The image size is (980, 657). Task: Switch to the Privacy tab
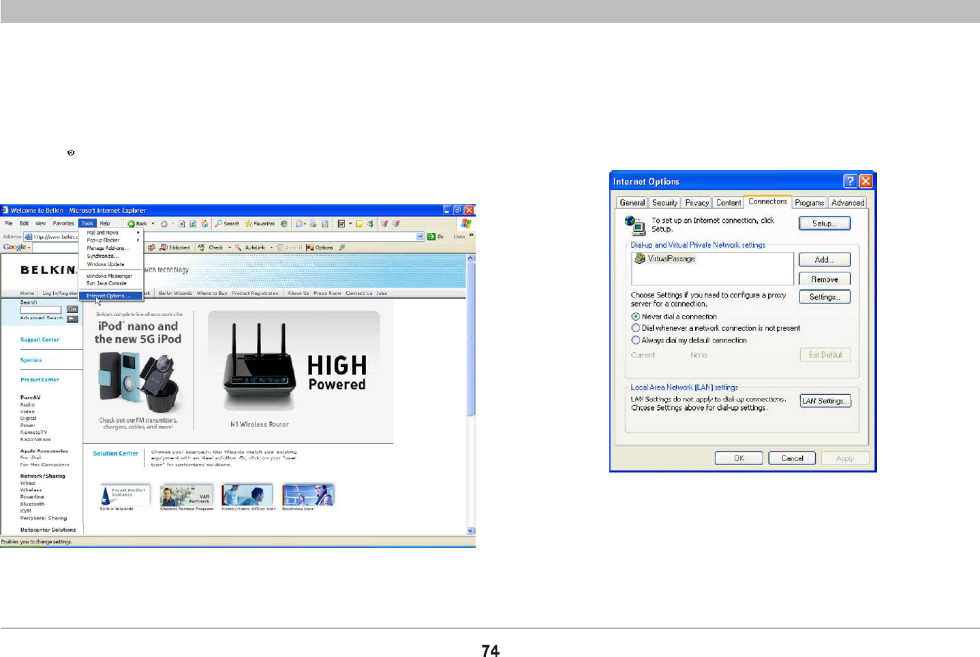[696, 203]
